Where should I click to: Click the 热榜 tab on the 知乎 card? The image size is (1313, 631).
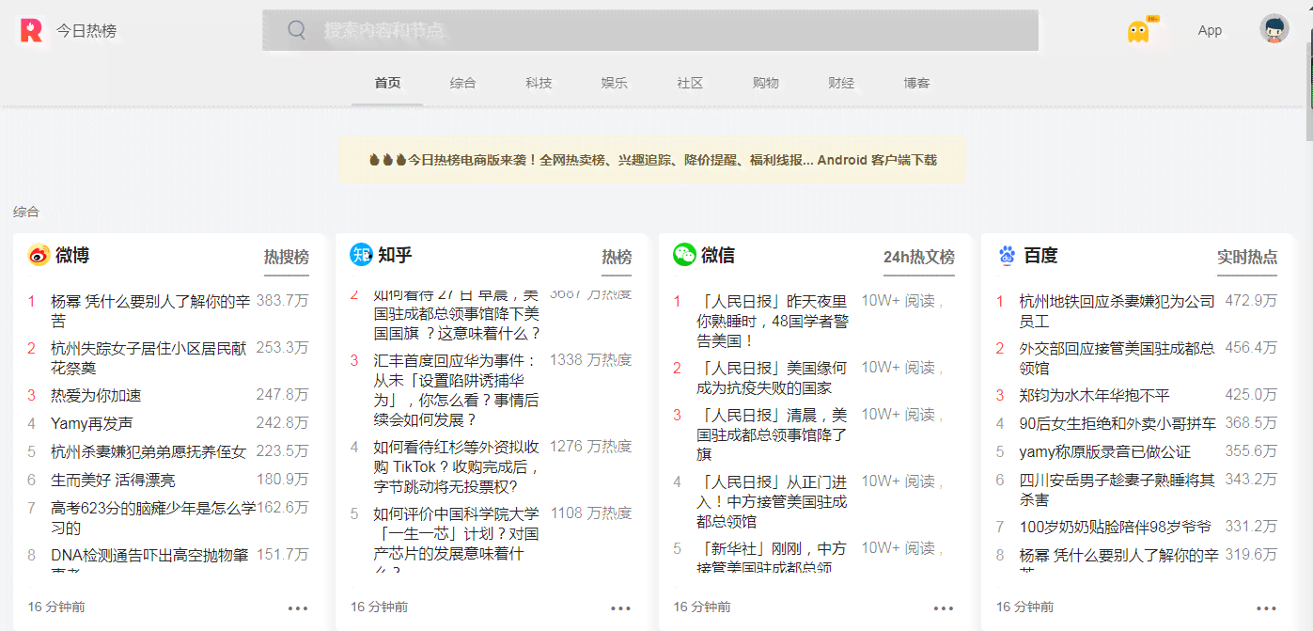617,257
